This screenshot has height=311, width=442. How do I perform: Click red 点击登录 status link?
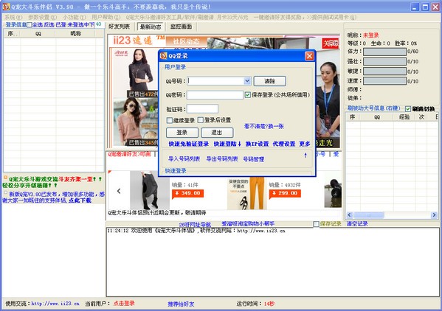click(124, 304)
